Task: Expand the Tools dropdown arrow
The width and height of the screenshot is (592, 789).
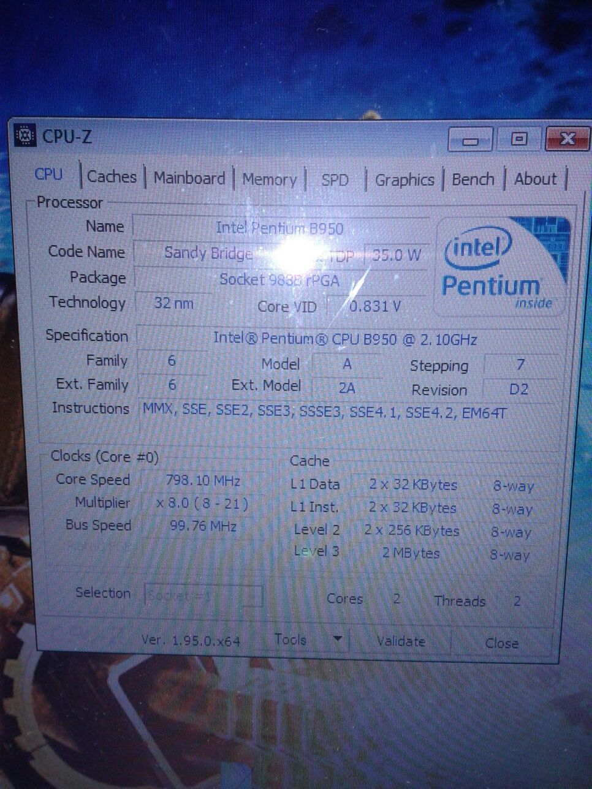Action: [x=338, y=640]
